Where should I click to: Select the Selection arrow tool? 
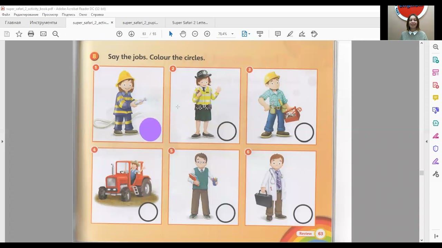(x=171, y=34)
